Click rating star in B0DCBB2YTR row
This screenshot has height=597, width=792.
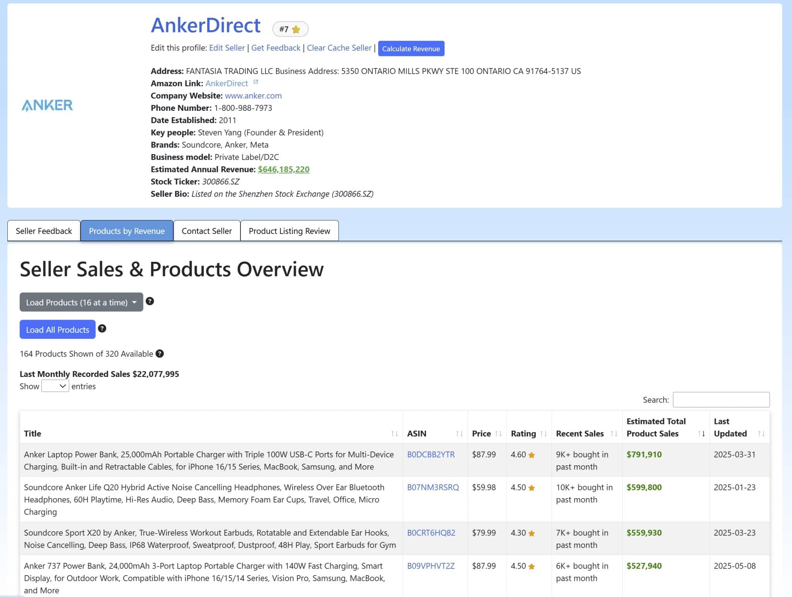pyautogui.click(x=532, y=455)
